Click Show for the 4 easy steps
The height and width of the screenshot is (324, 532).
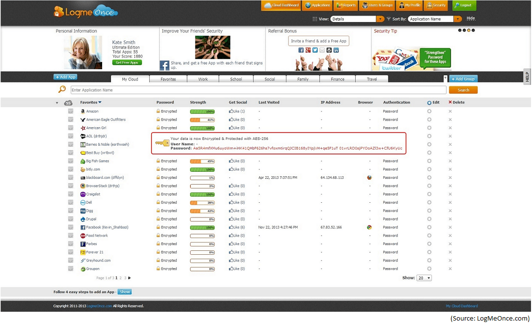125,292
